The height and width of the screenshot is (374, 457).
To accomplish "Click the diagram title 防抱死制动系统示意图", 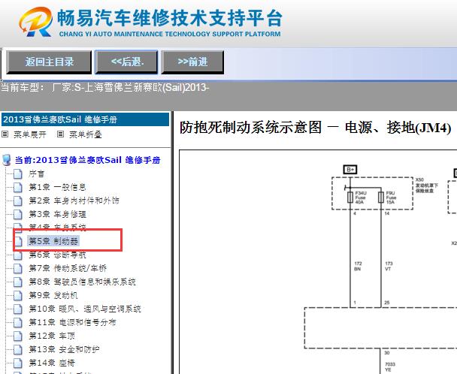I will (x=315, y=128).
